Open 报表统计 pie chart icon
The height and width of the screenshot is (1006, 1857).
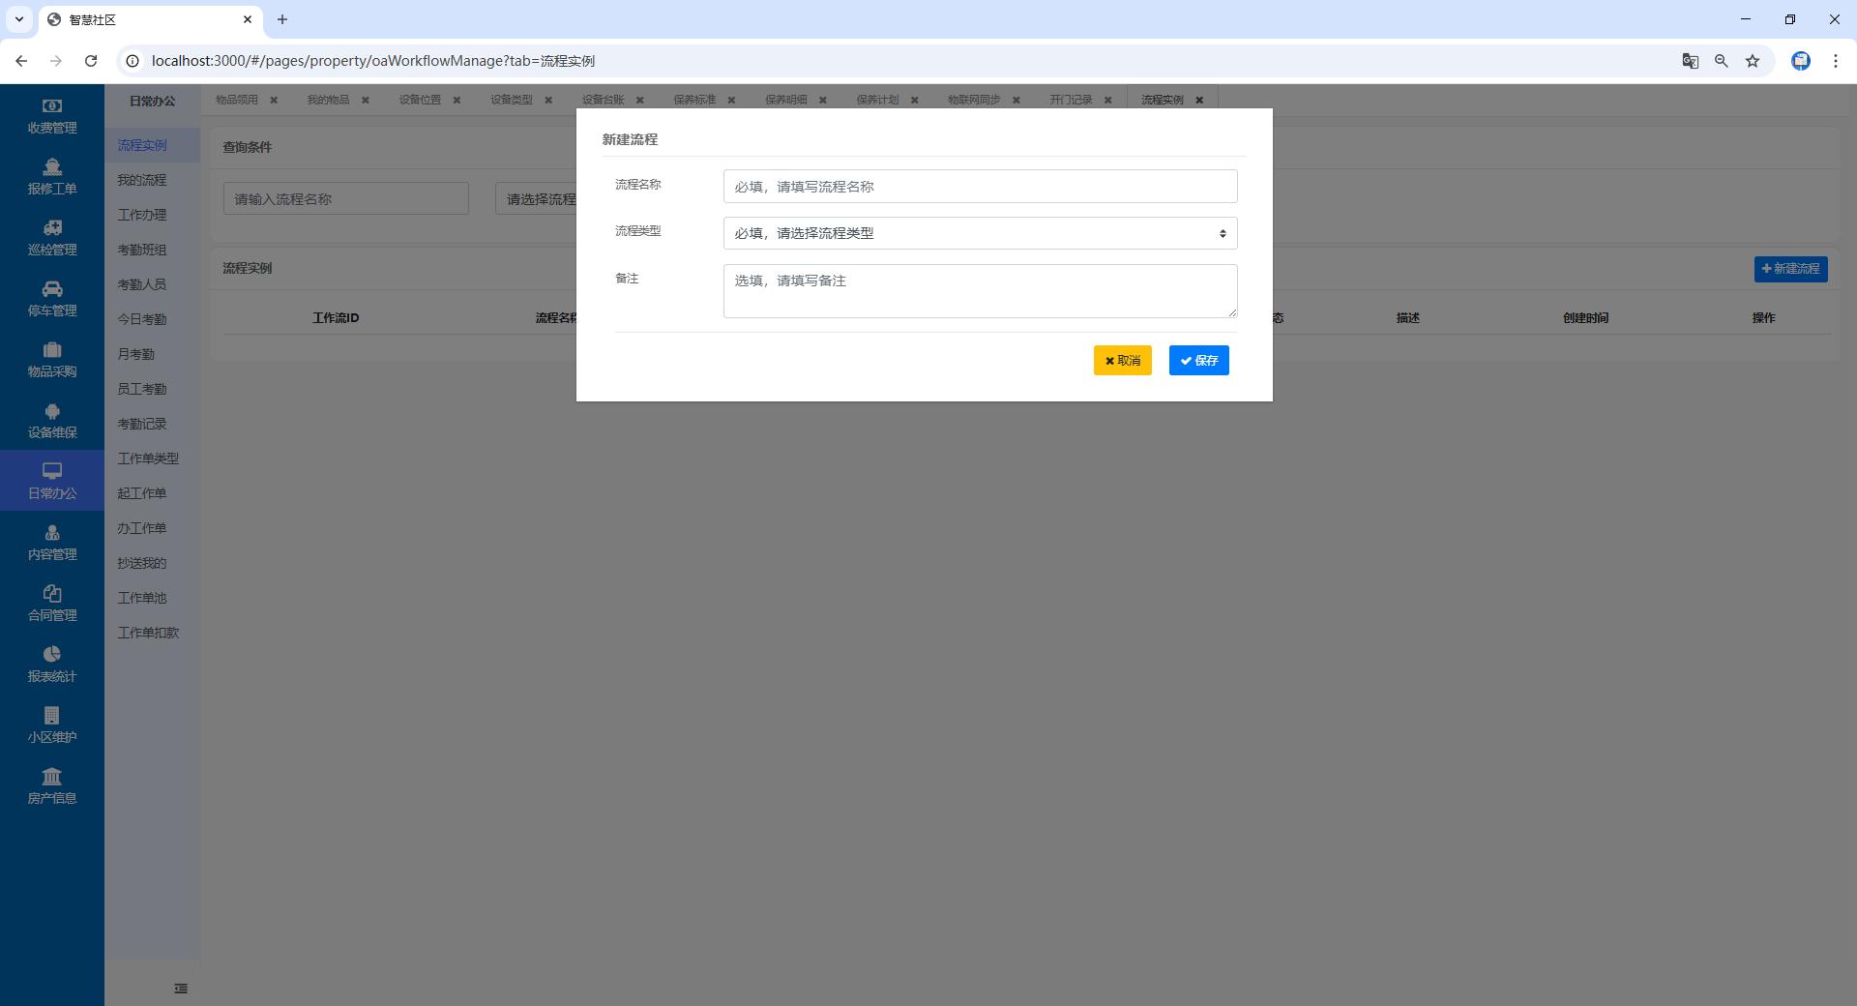[x=52, y=655]
